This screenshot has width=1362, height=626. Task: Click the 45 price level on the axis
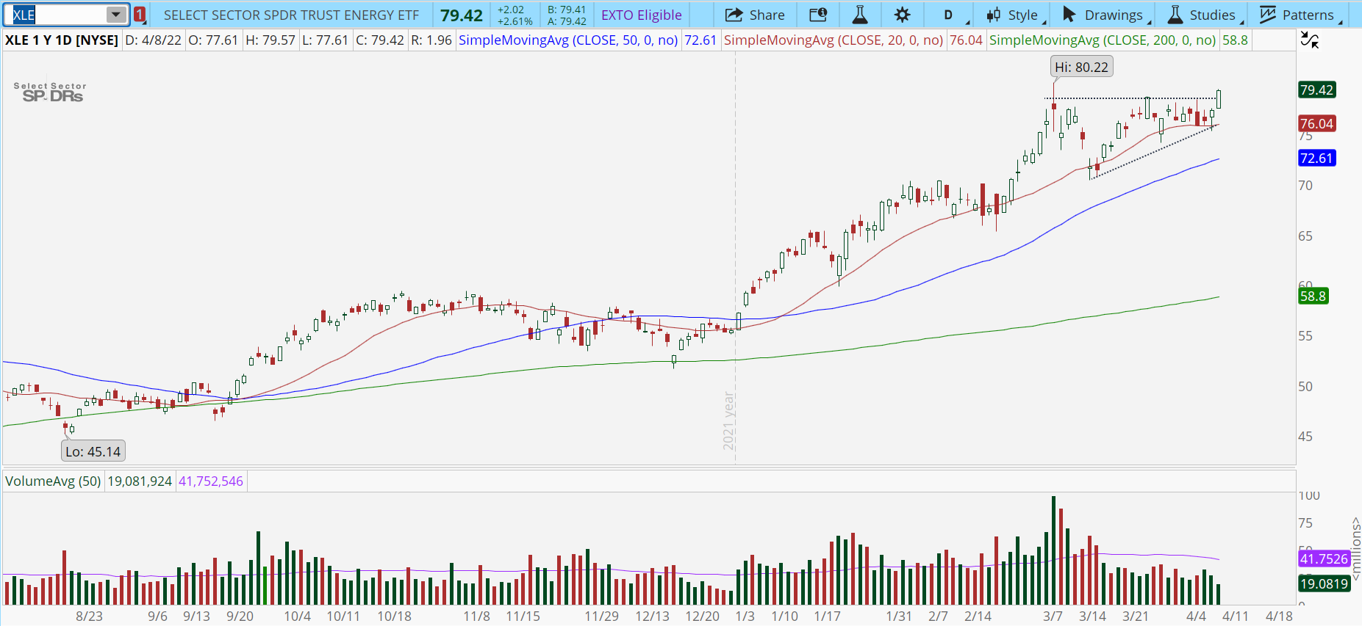1305,437
